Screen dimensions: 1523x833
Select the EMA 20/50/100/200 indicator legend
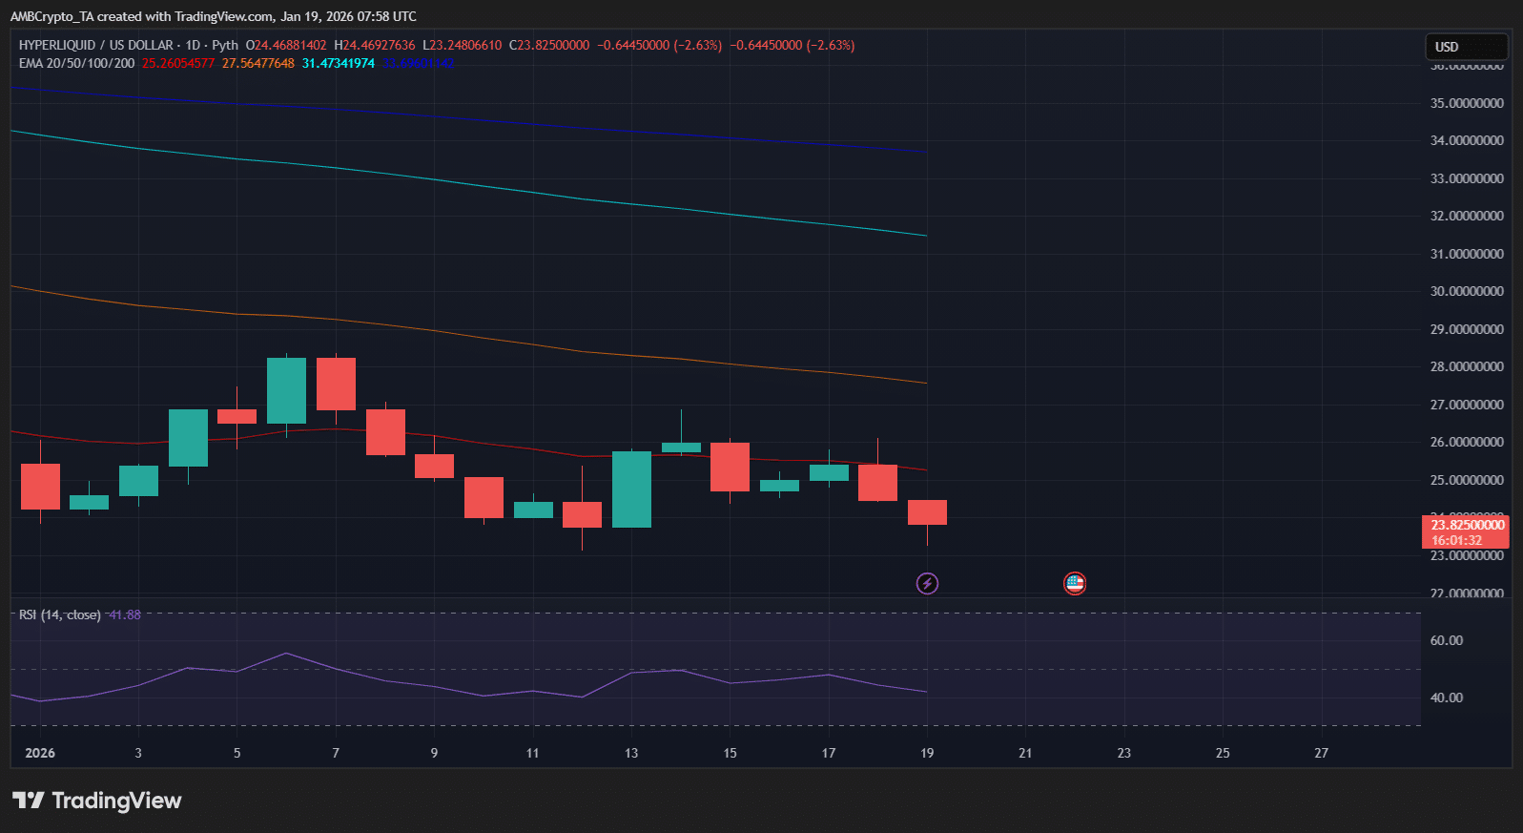click(x=76, y=63)
